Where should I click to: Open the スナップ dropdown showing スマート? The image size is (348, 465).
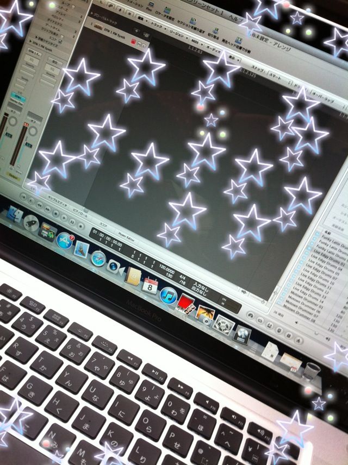coord(279,78)
